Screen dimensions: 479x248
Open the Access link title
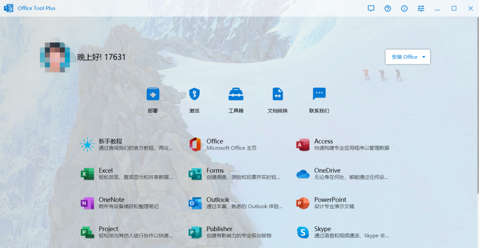click(x=323, y=141)
